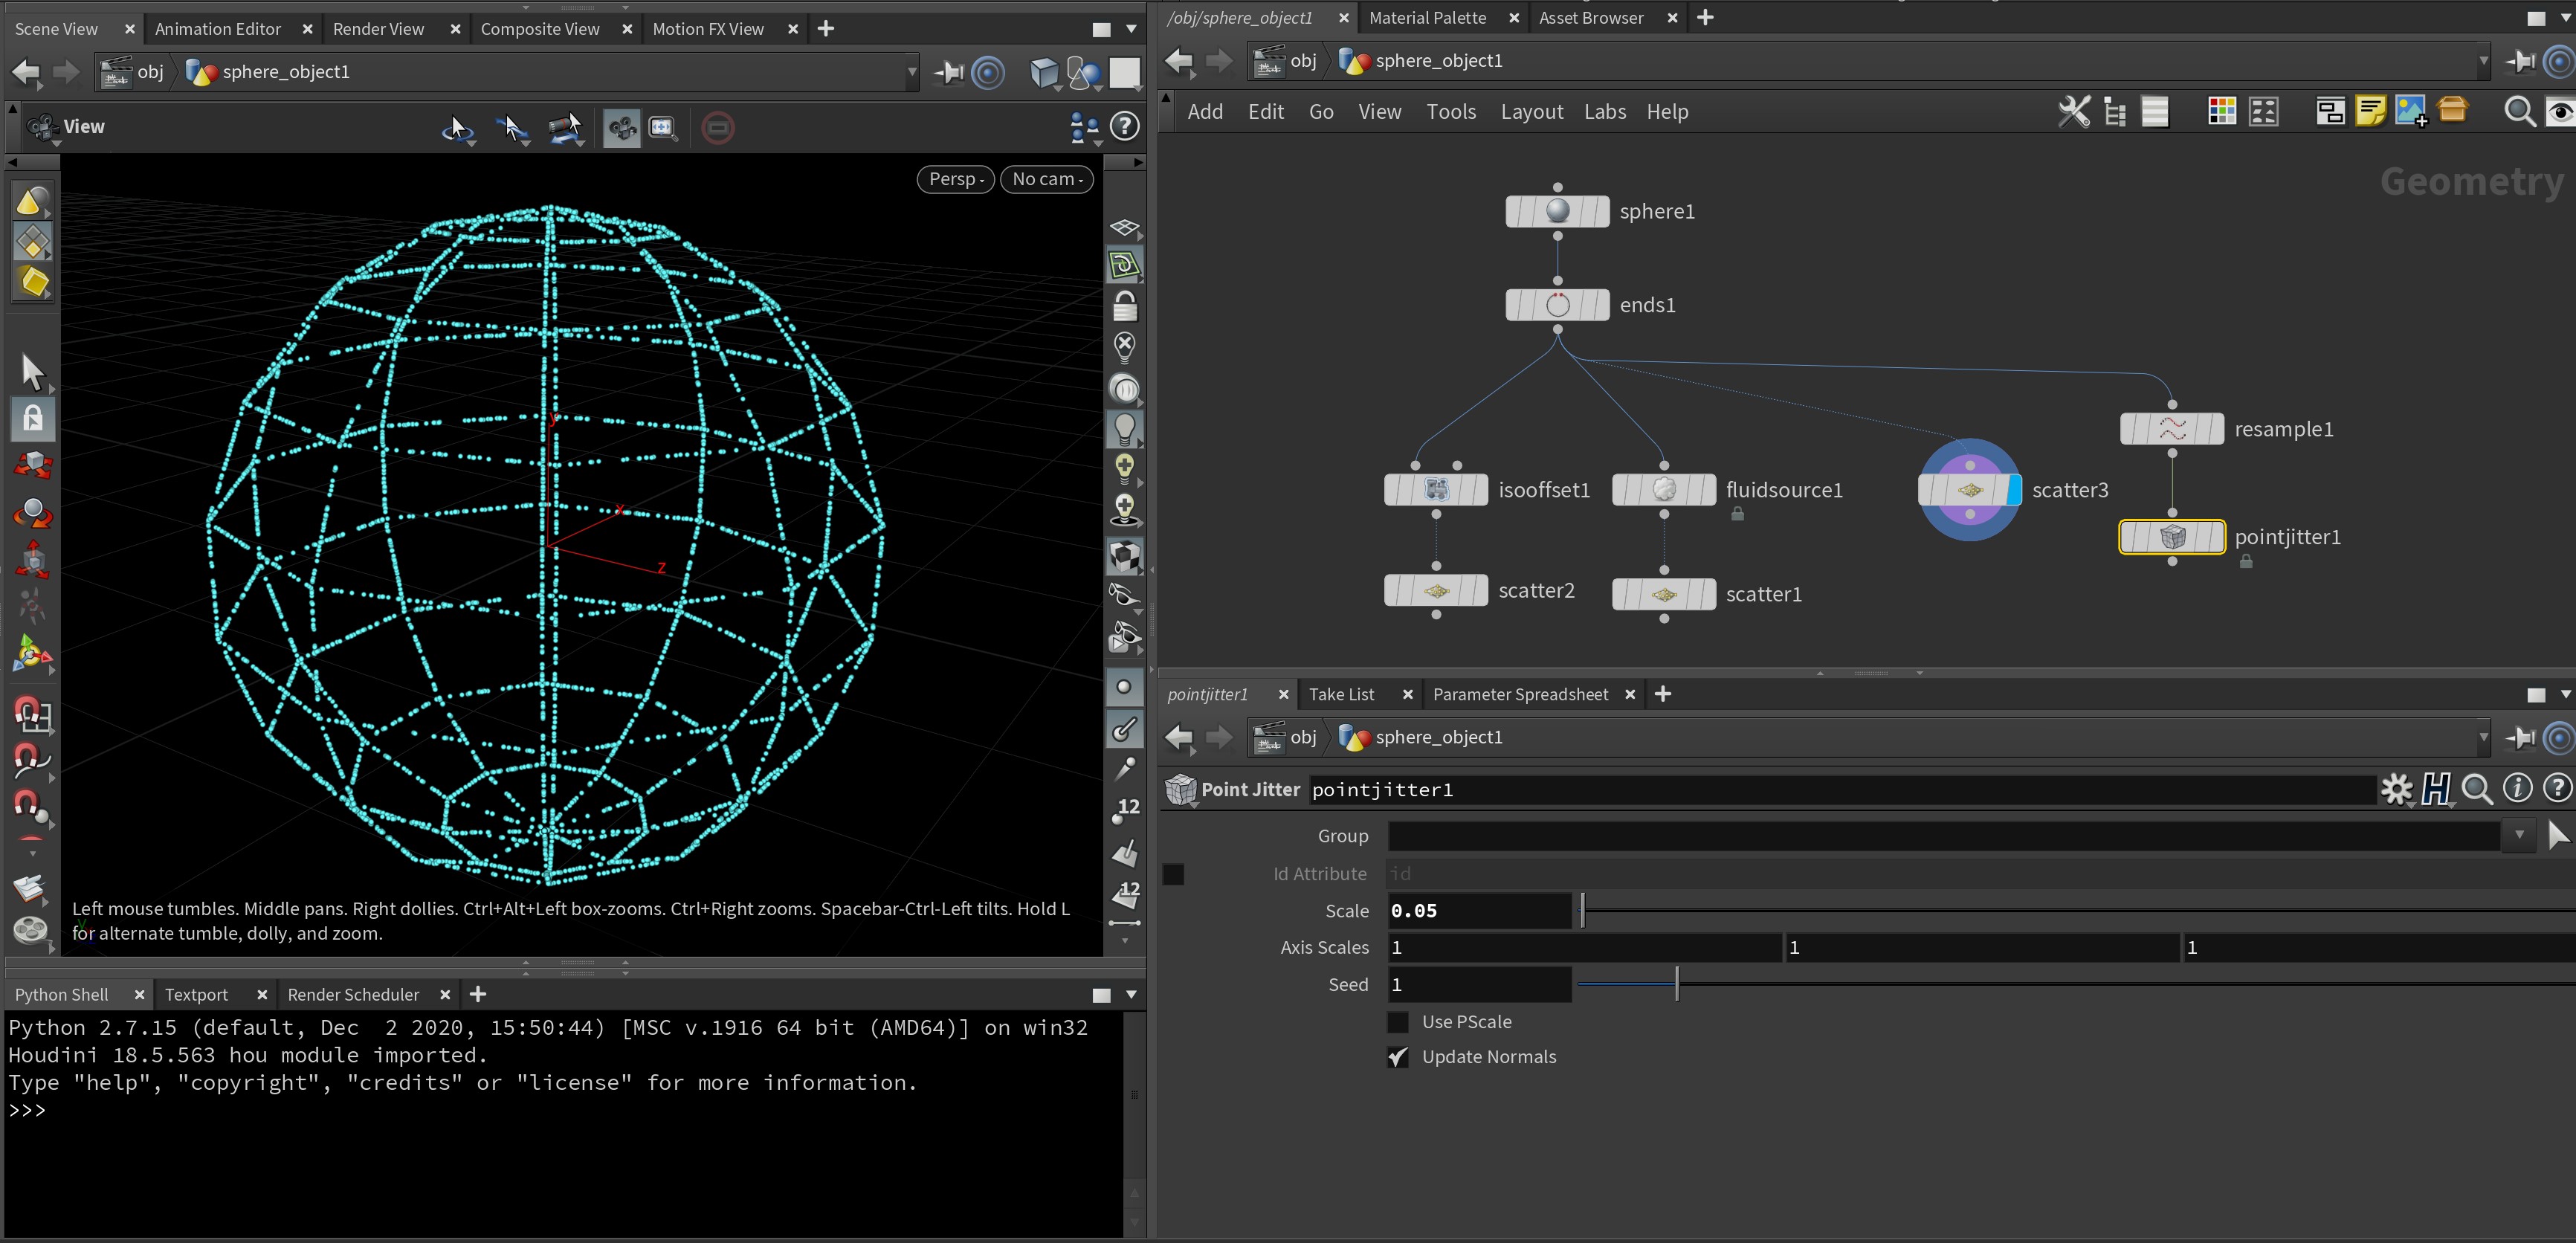Open the color palette grid icon

(2221, 111)
